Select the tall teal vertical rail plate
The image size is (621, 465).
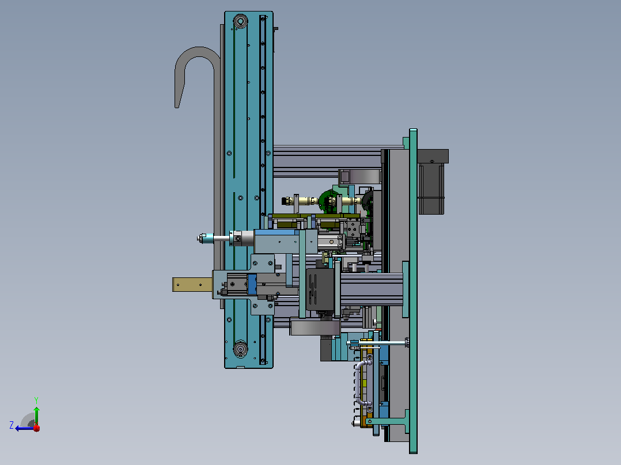click(248, 189)
